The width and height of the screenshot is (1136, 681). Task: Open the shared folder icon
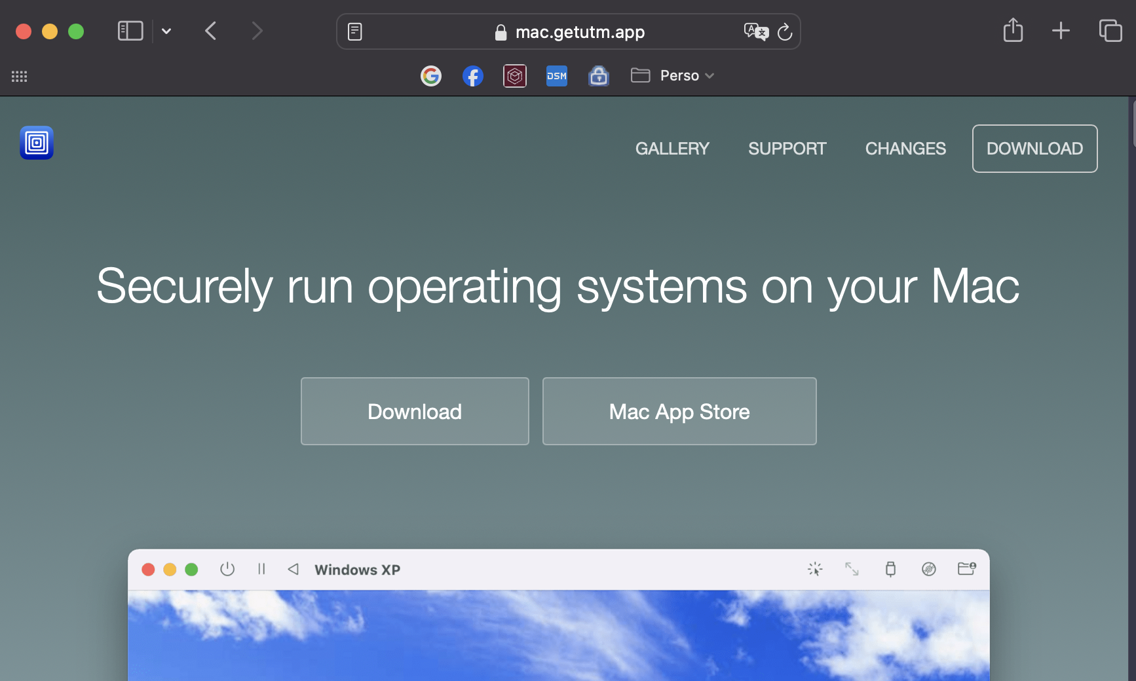967,568
